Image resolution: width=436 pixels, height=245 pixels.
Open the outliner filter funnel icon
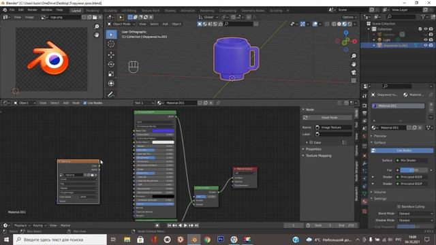click(423, 17)
